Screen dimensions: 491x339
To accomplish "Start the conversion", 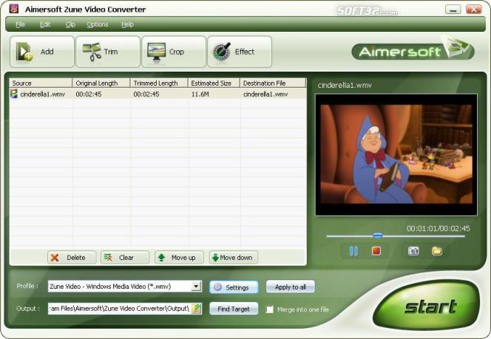I will pos(427,306).
